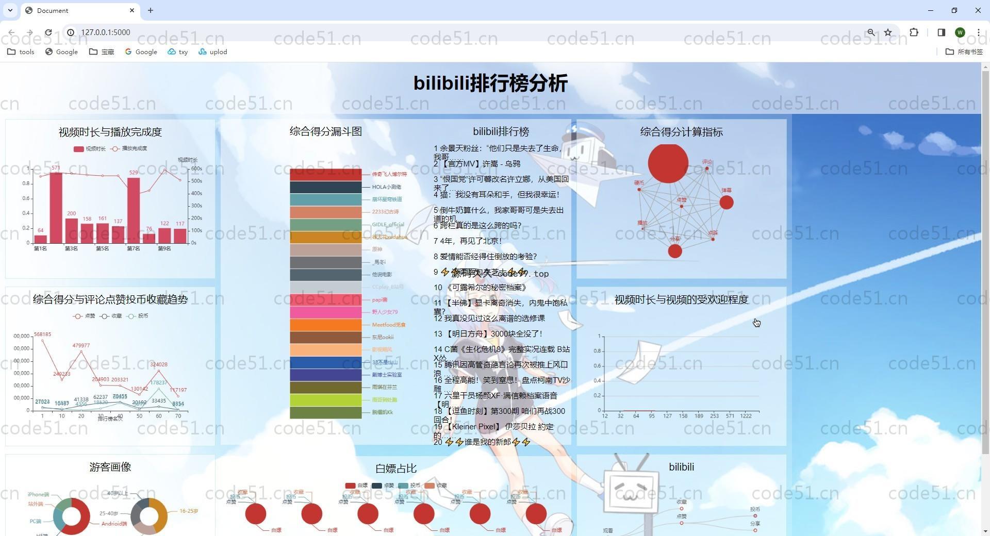The width and height of the screenshot is (990, 536).
Task: Open the zoom magnifier icon in address bar
Action: 871,32
